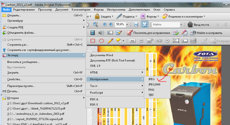
Task: Select the movie film-strip tool
Action: pyautogui.click(x=93, y=33)
